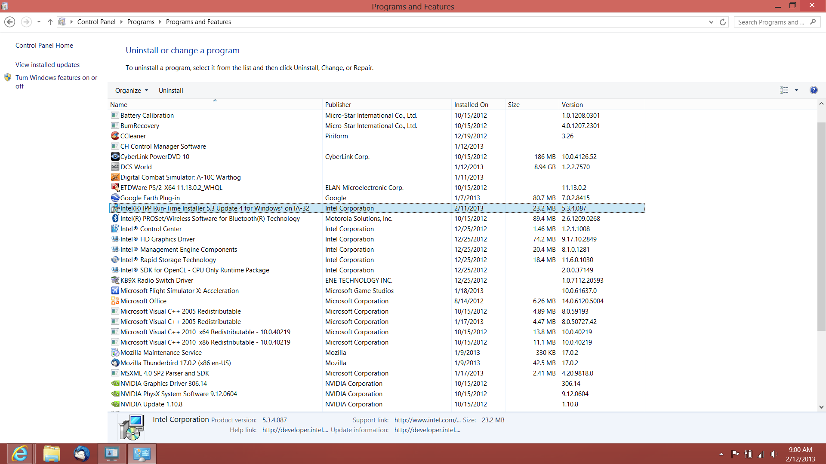This screenshot has height=464, width=826.
Task: Click the Intel Rapid Storage Technology icon
Action: 115,259
